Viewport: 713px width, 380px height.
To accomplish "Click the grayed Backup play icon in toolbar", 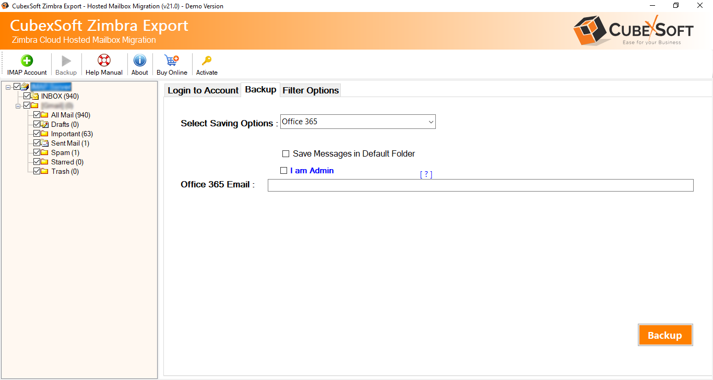I will (66, 61).
